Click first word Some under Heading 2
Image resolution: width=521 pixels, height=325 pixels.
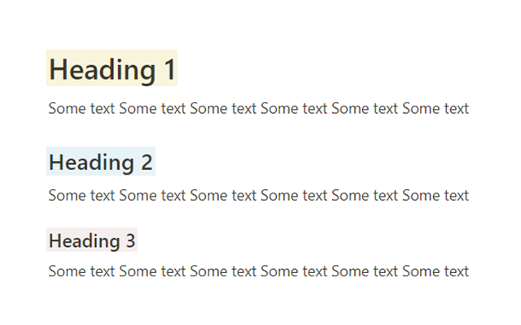pos(67,195)
